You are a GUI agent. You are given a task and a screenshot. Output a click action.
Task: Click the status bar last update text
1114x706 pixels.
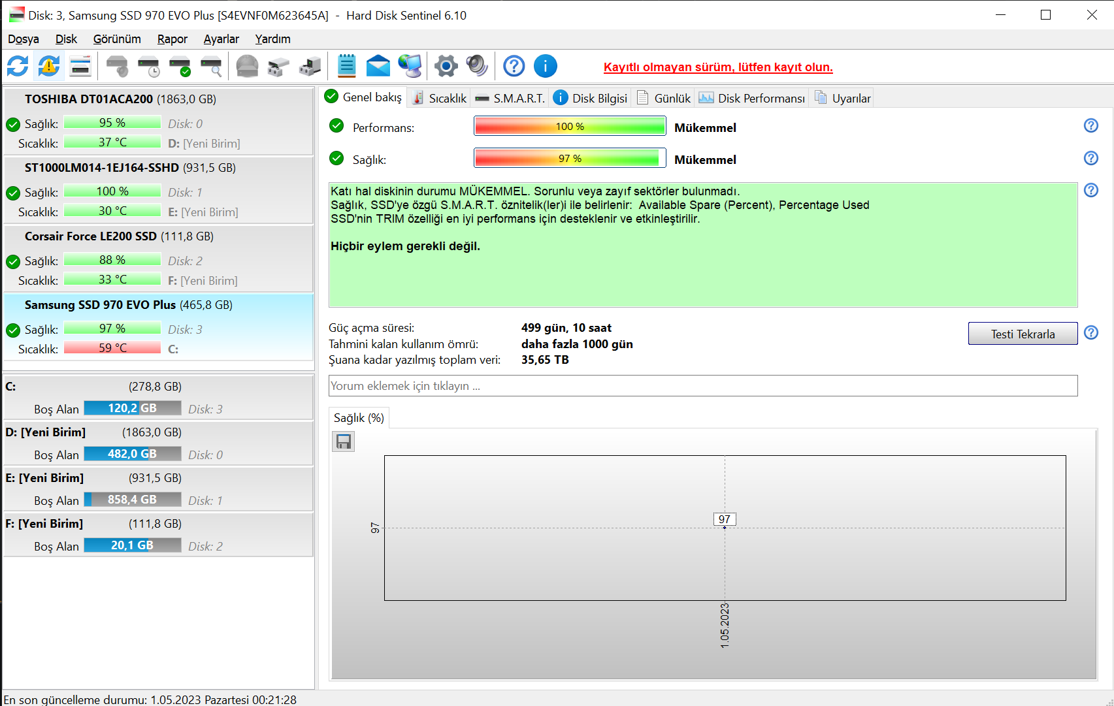click(x=150, y=699)
